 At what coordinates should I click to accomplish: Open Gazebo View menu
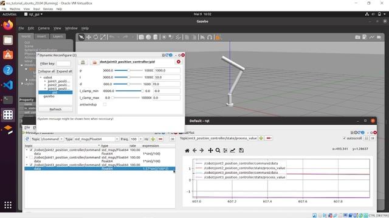[57, 28]
